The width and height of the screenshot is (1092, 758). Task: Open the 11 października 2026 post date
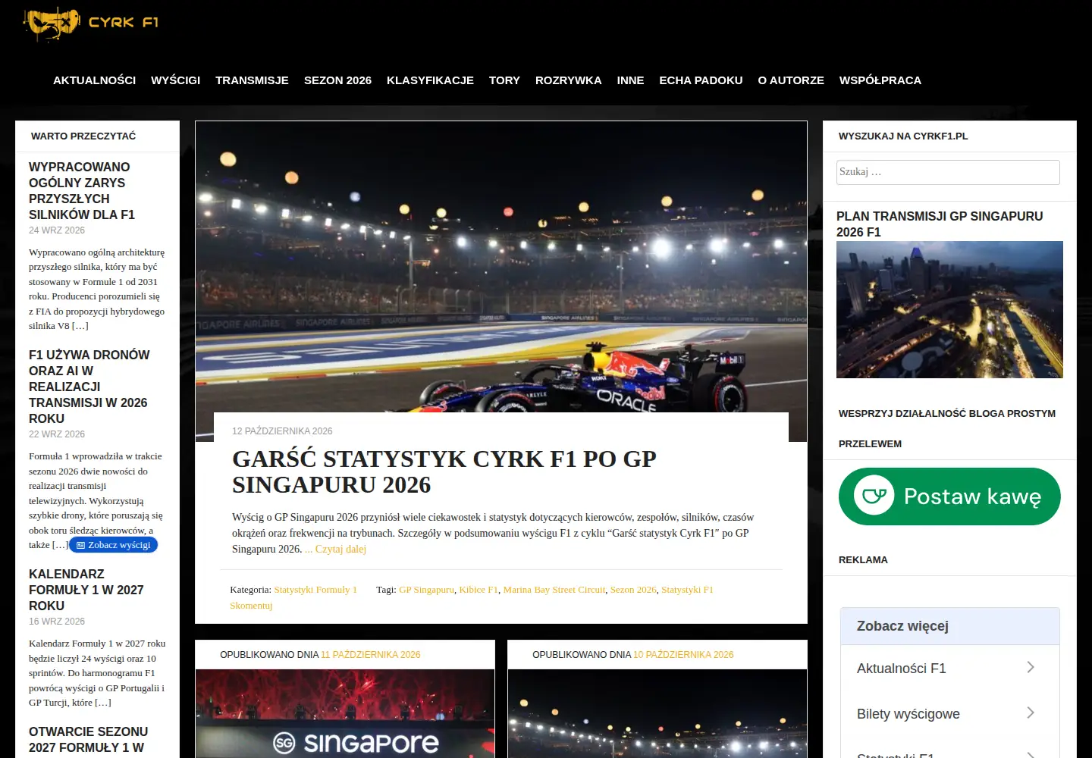point(370,655)
